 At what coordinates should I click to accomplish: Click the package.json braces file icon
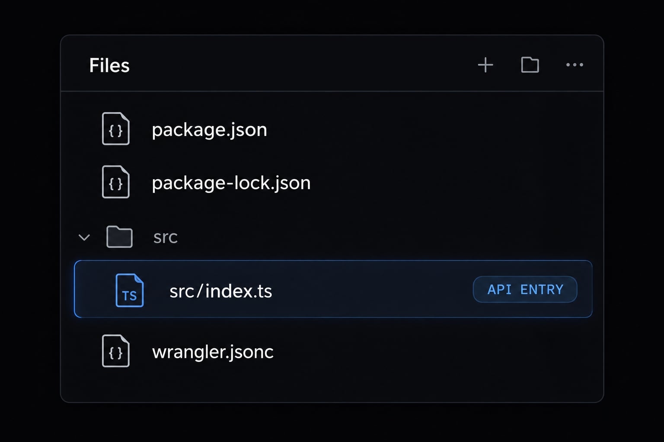pyautogui.click(x=116, y=129)
